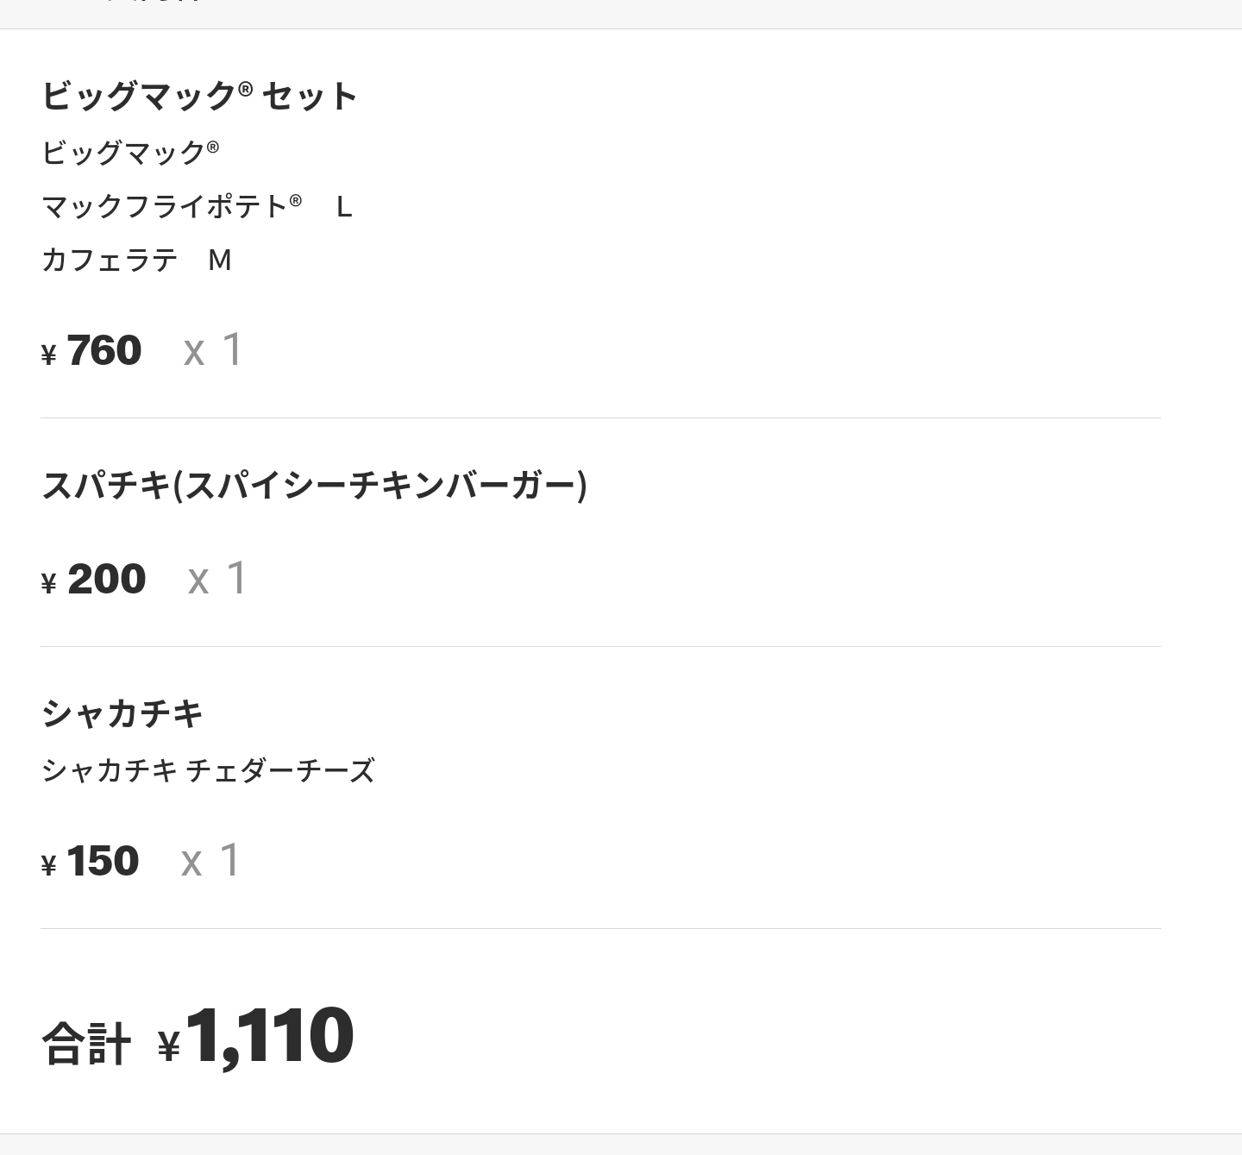Select the L size label for fries
The height and width of the screenshot is (1155, 1242).
pyautogui.click(x=343, y=208)
